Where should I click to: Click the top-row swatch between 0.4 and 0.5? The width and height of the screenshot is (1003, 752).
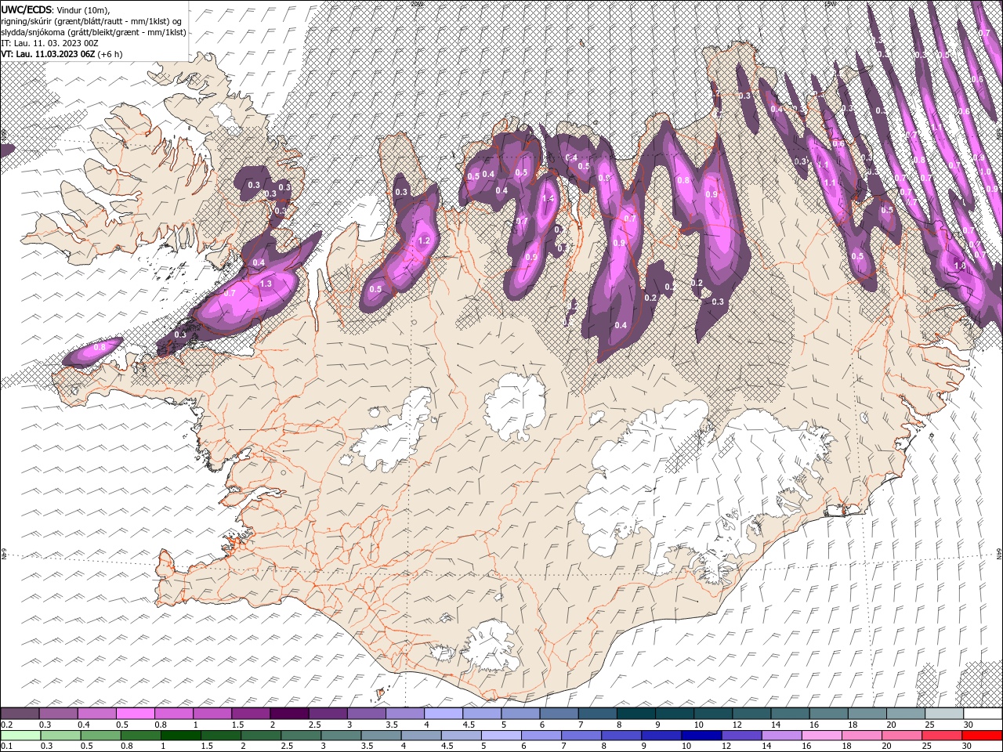[96, 714]
